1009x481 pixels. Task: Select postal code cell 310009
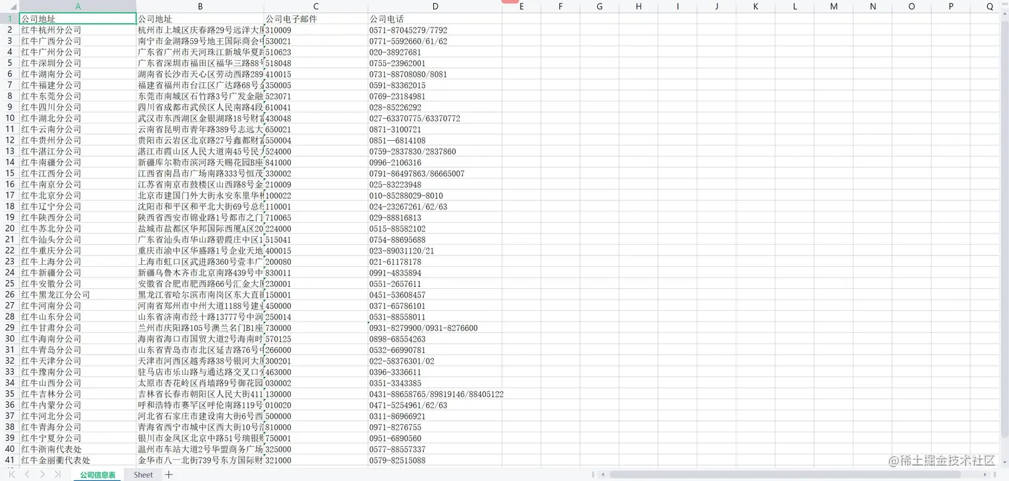[x=316, y=30]
